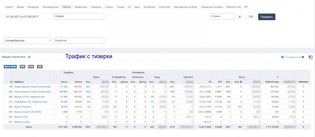Open the Вулслотс CPL offer link

(x=21, y=117)
